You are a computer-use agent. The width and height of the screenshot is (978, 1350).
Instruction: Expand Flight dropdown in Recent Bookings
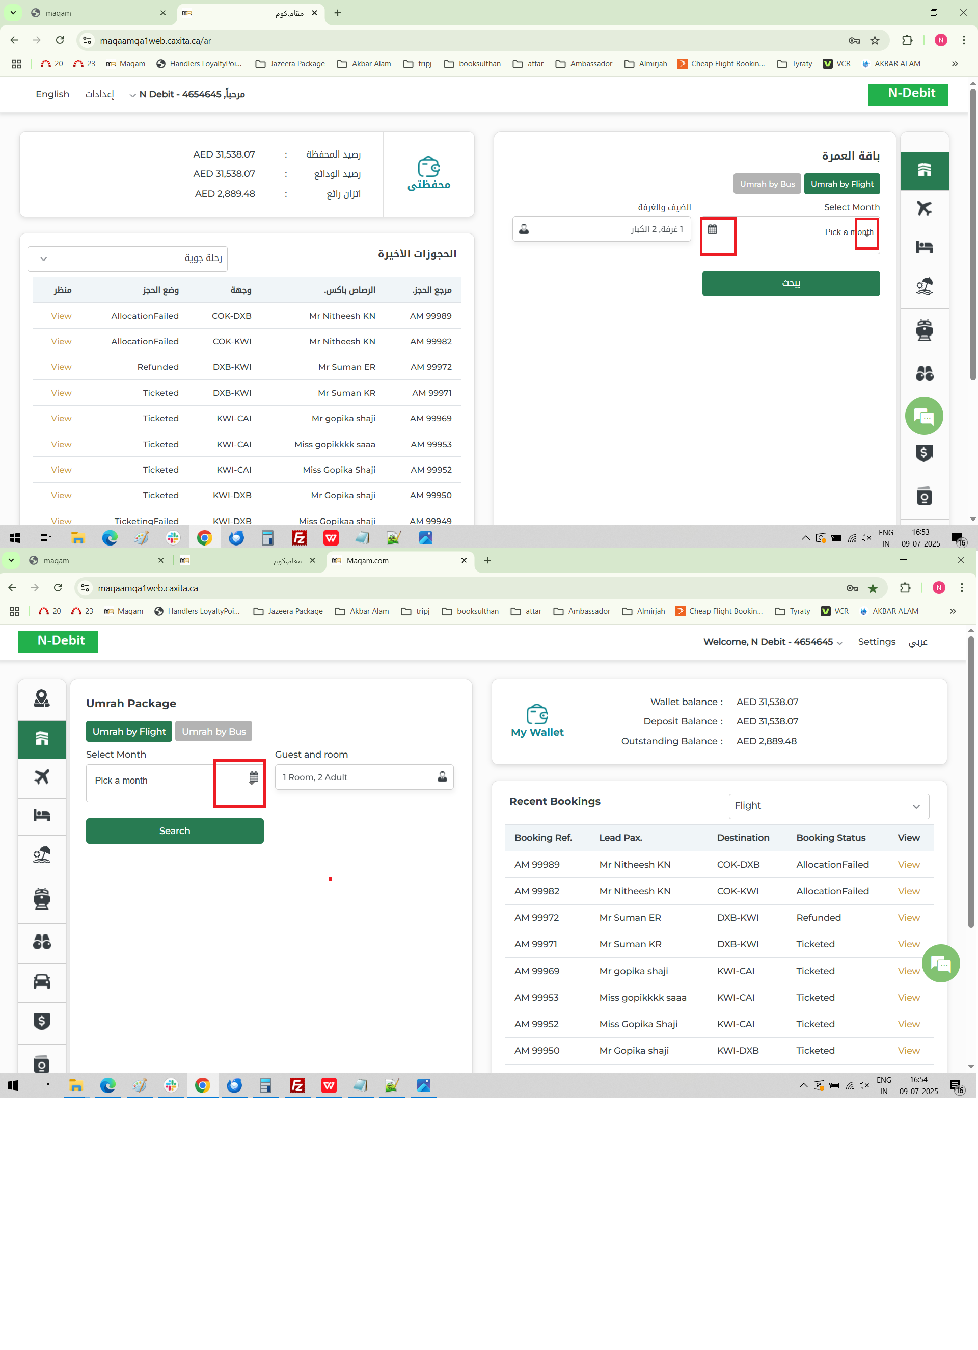point(828,806)
